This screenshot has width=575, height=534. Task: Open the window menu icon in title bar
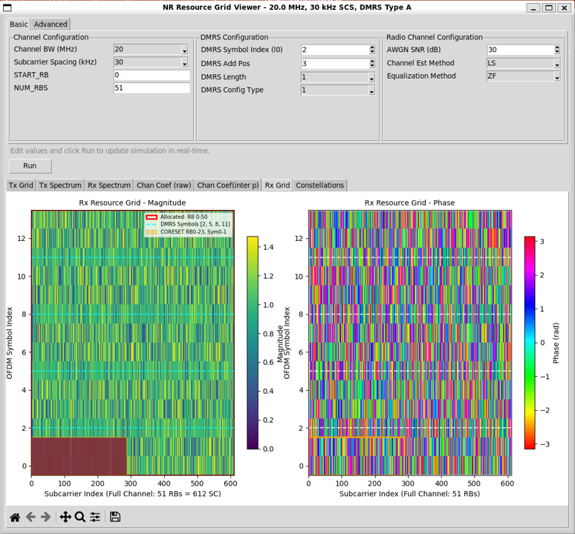[8, 7]
